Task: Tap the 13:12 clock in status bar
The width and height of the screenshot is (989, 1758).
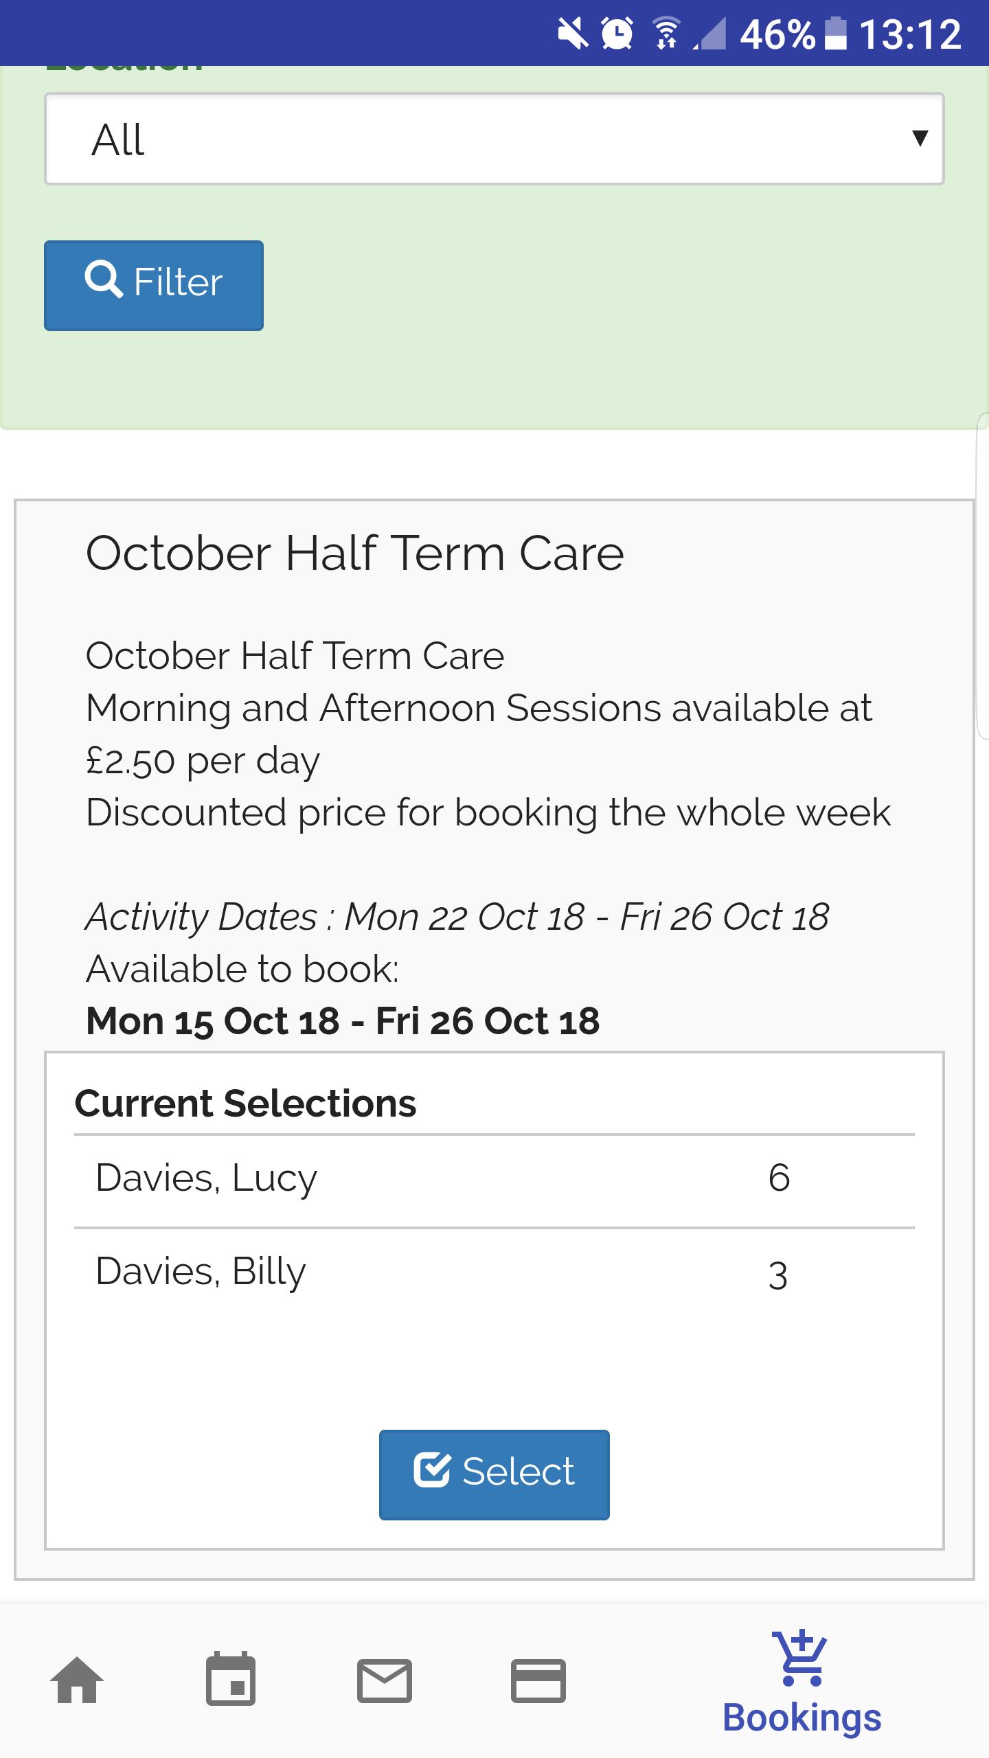Action: pos(910,34)
